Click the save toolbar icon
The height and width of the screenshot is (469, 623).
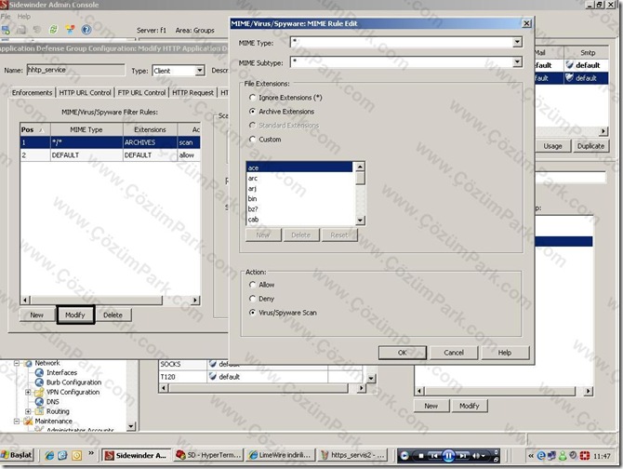coord(22,30)
